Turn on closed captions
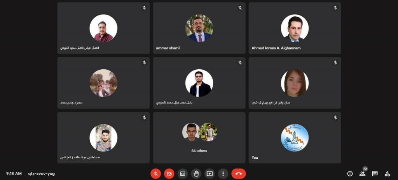Screen dimensions: 398x180 pos(183,174)
